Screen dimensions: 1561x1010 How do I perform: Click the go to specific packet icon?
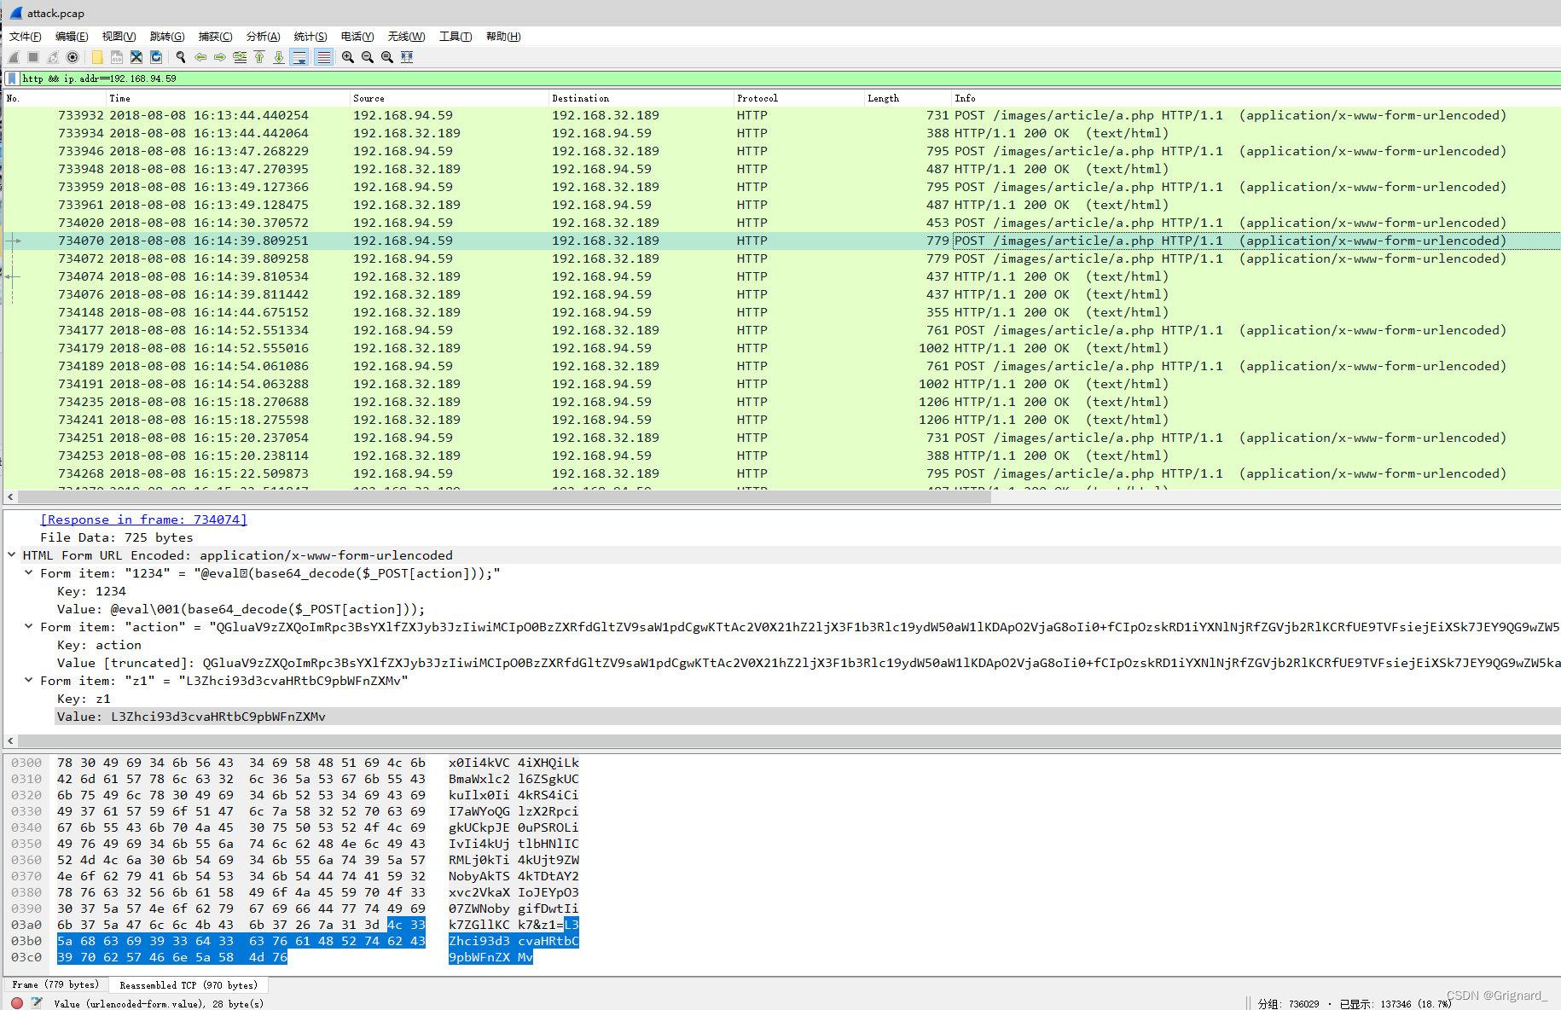[x=240, y=57]
